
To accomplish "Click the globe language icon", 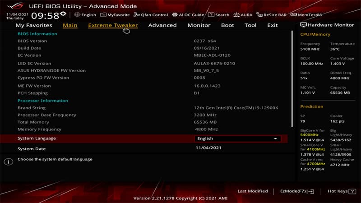I will (77, 14).
